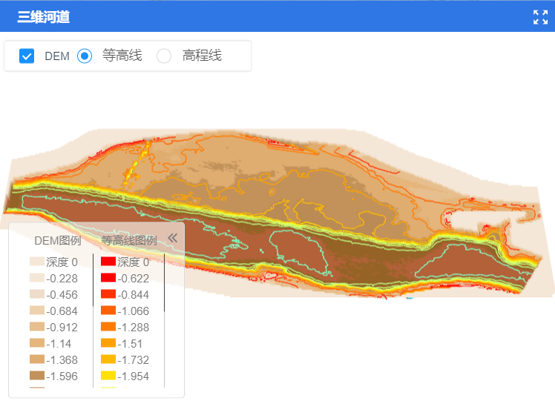Click the contour -1.732 swatch
This screenshot has width=555, height=418.
click(108, 359)
